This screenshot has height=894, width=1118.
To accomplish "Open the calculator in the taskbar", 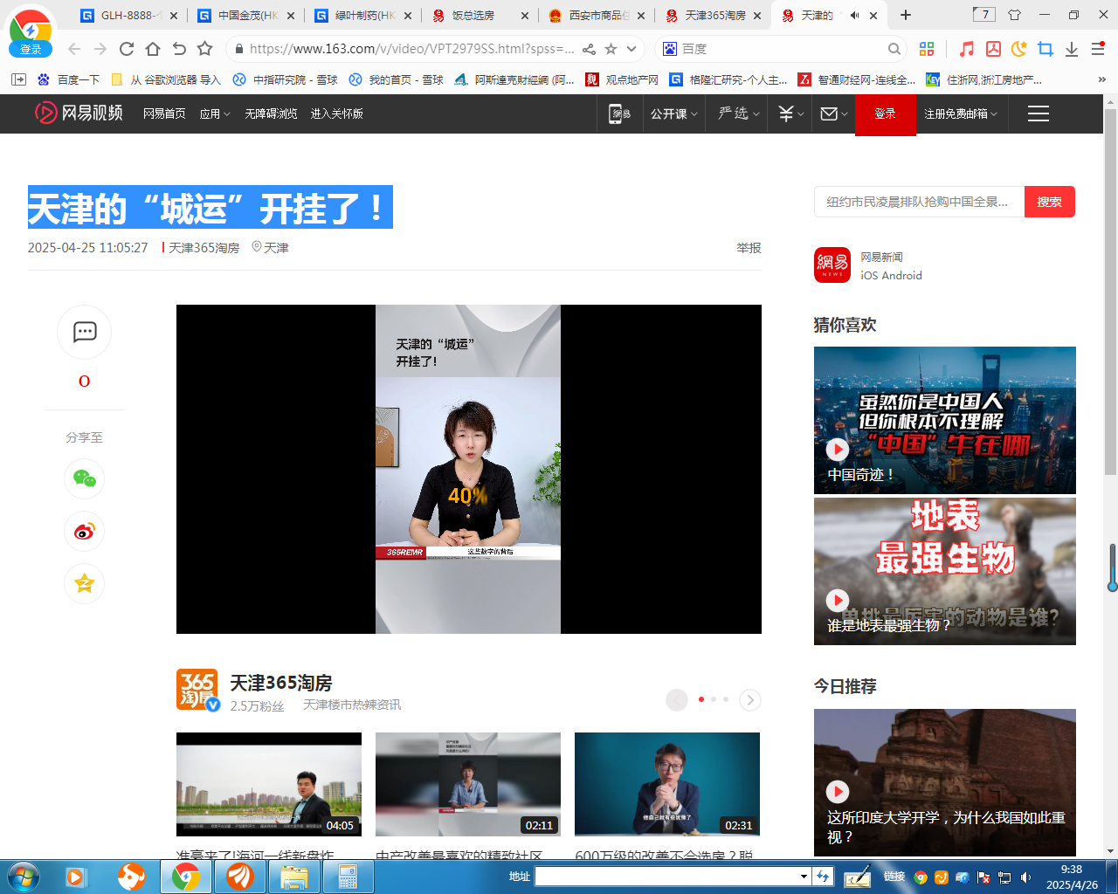I will click(349, 877).
